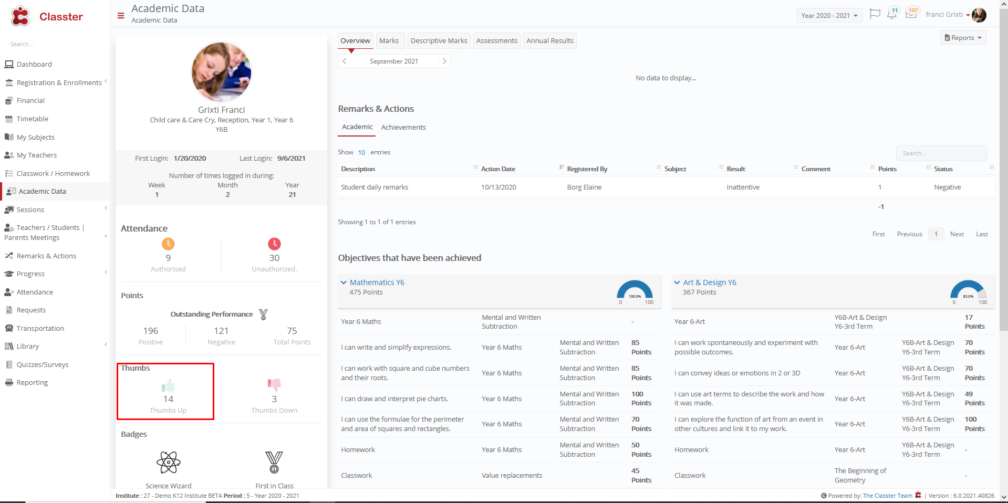The height and width of the screenshot is (503, 1008).
Task: Click the Authorised attendance clock icon
Action: [168, 244]
